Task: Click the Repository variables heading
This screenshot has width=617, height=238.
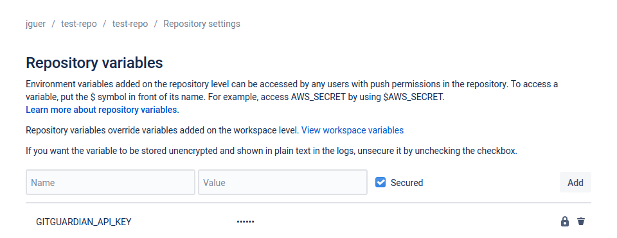Action: [x=94, y=63]
